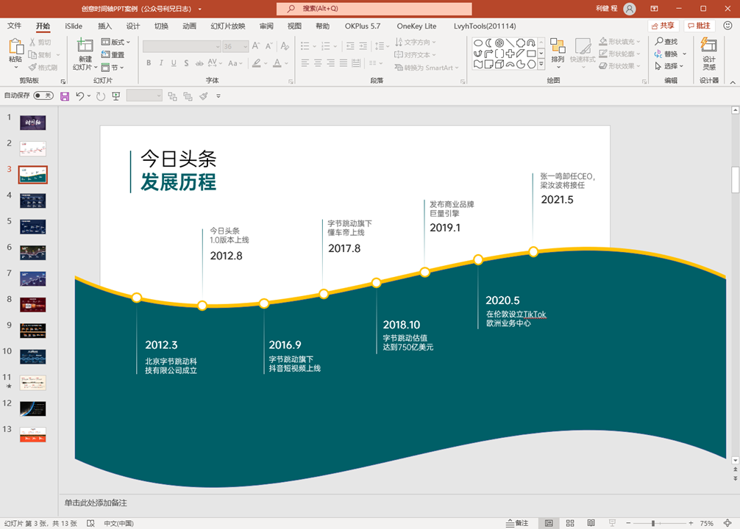Click the 批注 comments button

coord(700,26)
